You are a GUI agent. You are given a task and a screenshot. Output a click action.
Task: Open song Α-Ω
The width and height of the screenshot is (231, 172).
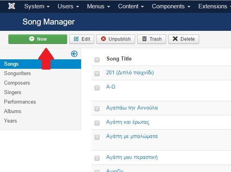click(x=111, y=87)
